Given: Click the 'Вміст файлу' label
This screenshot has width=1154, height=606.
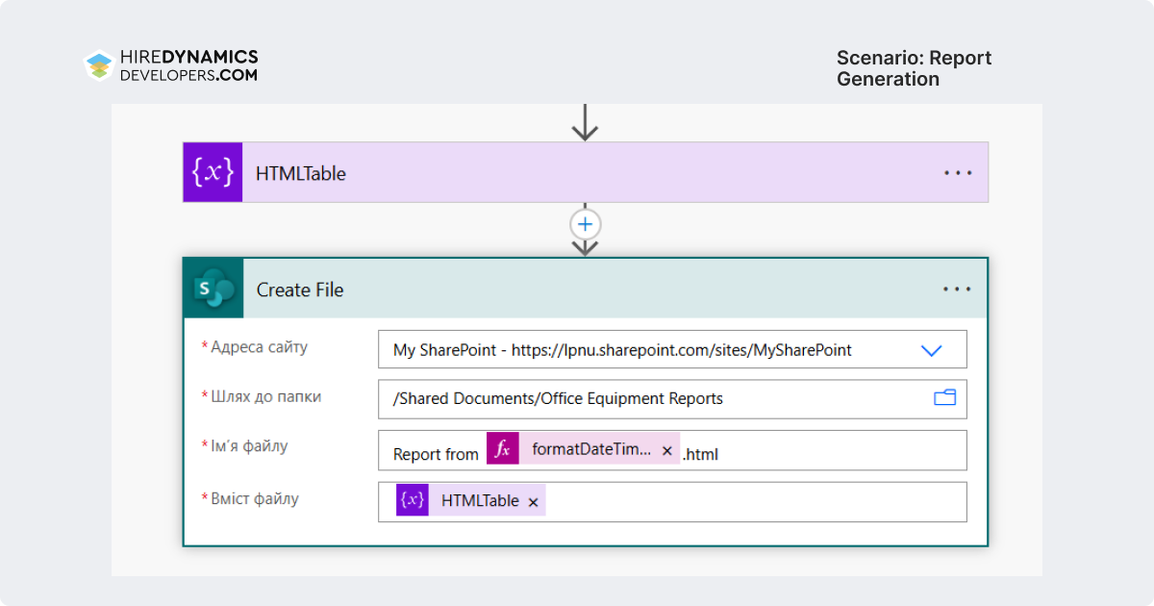Looking at the screenshot, I should pos(255,499).
